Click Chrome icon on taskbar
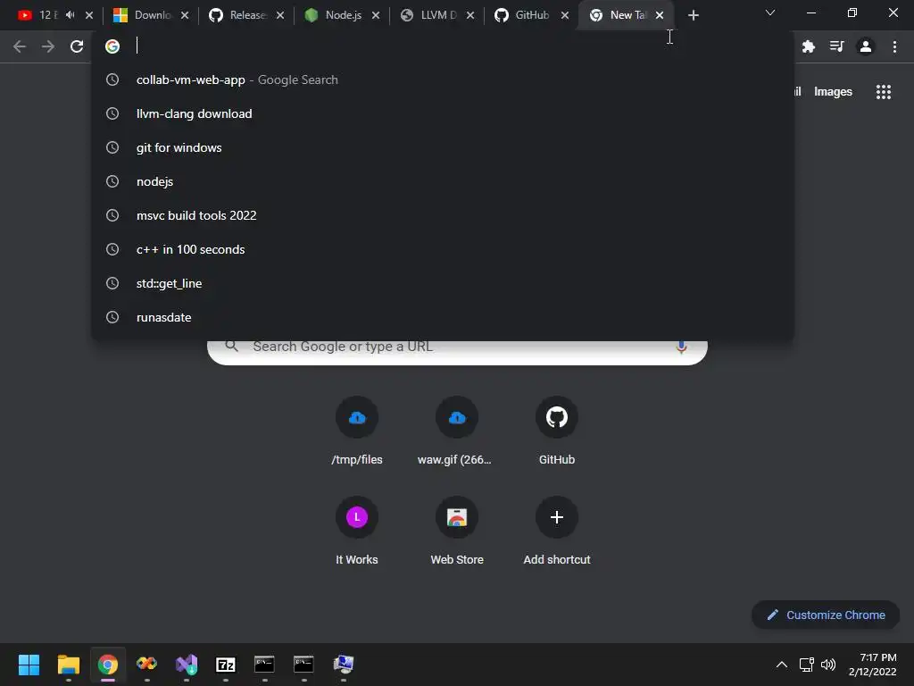This screenshot has width=914, height=686. pyautogui.click(x=107, y=665)
